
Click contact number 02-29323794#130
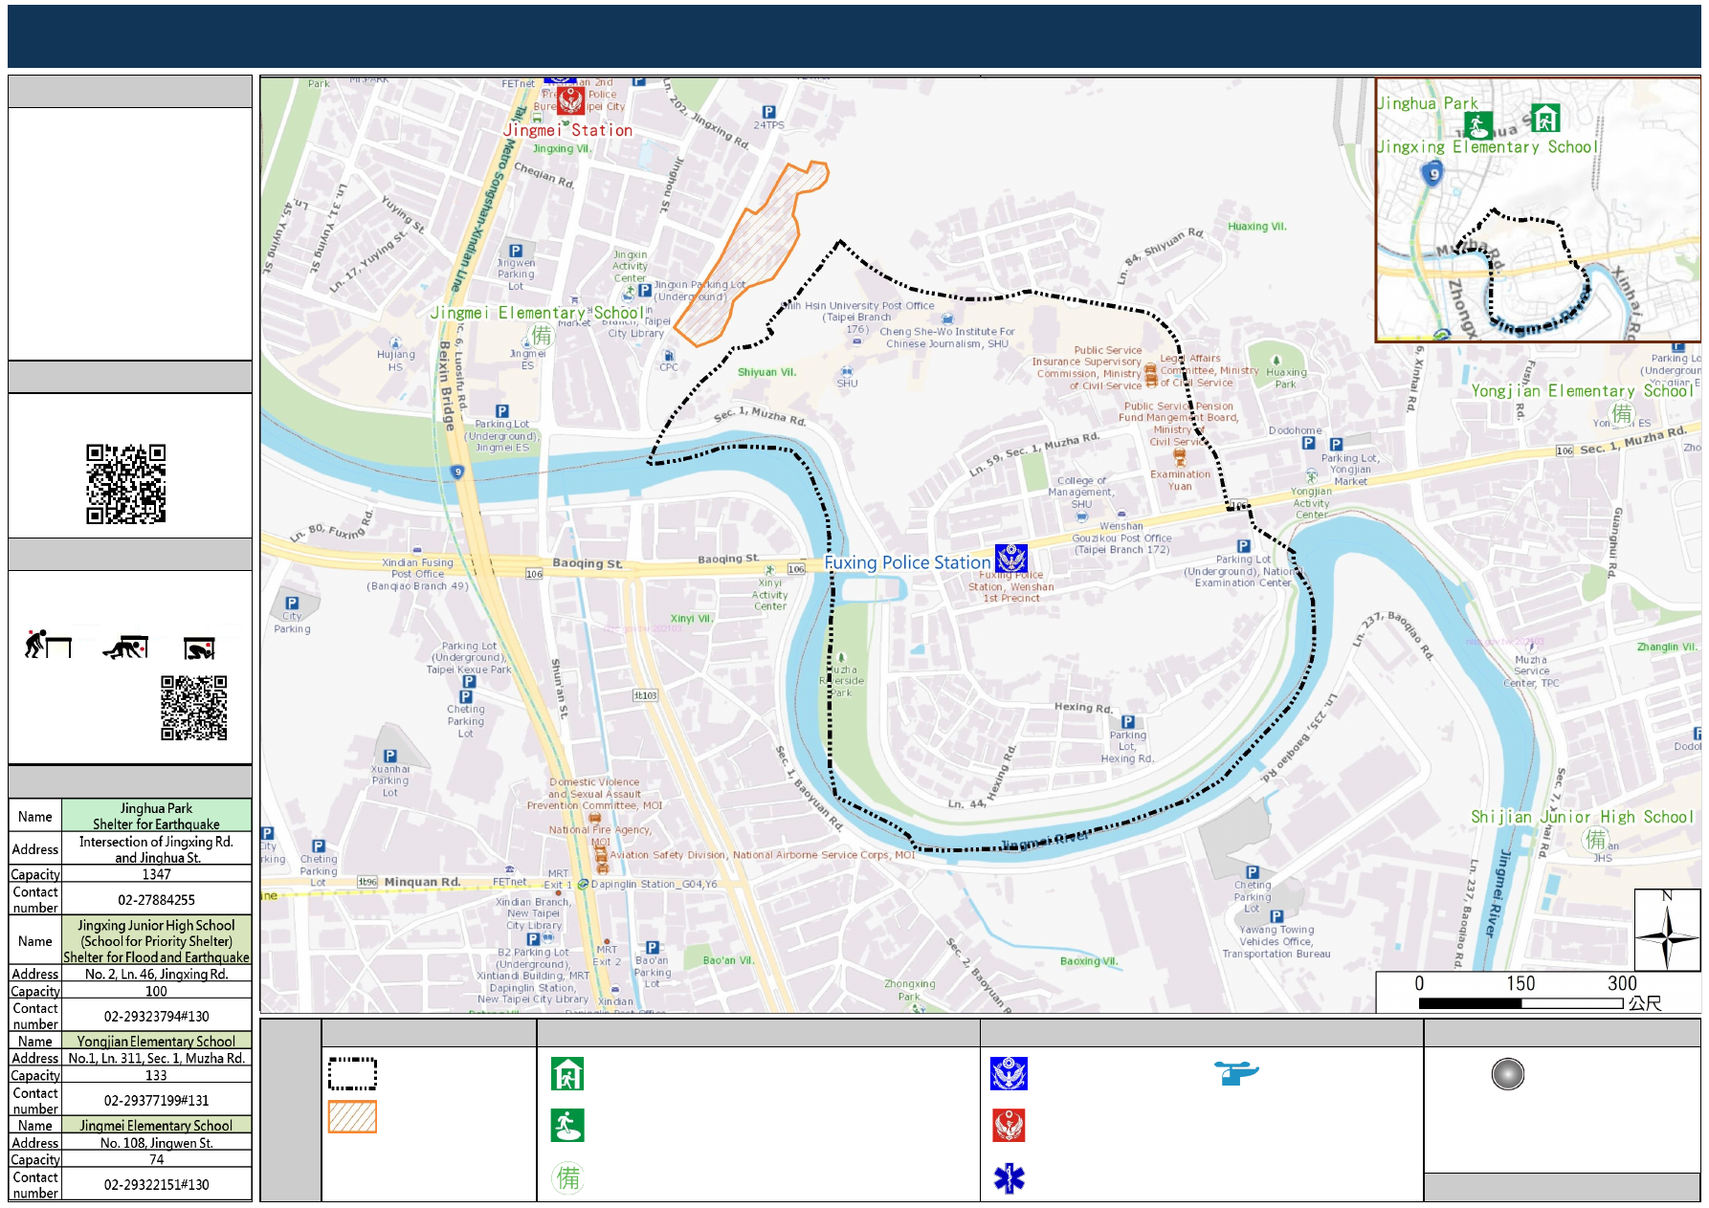click(x=156, y=1016)
